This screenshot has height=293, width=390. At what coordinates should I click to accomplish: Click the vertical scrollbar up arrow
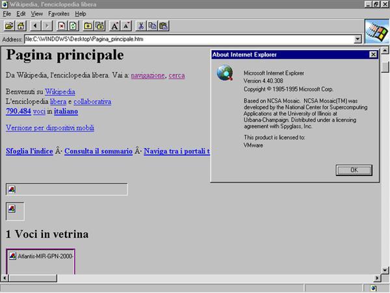point(385,51)
